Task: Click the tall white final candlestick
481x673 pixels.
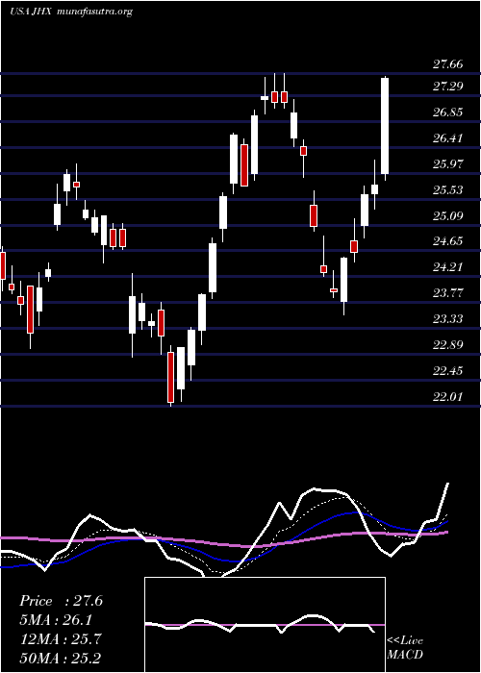Action: pos(385,127)
